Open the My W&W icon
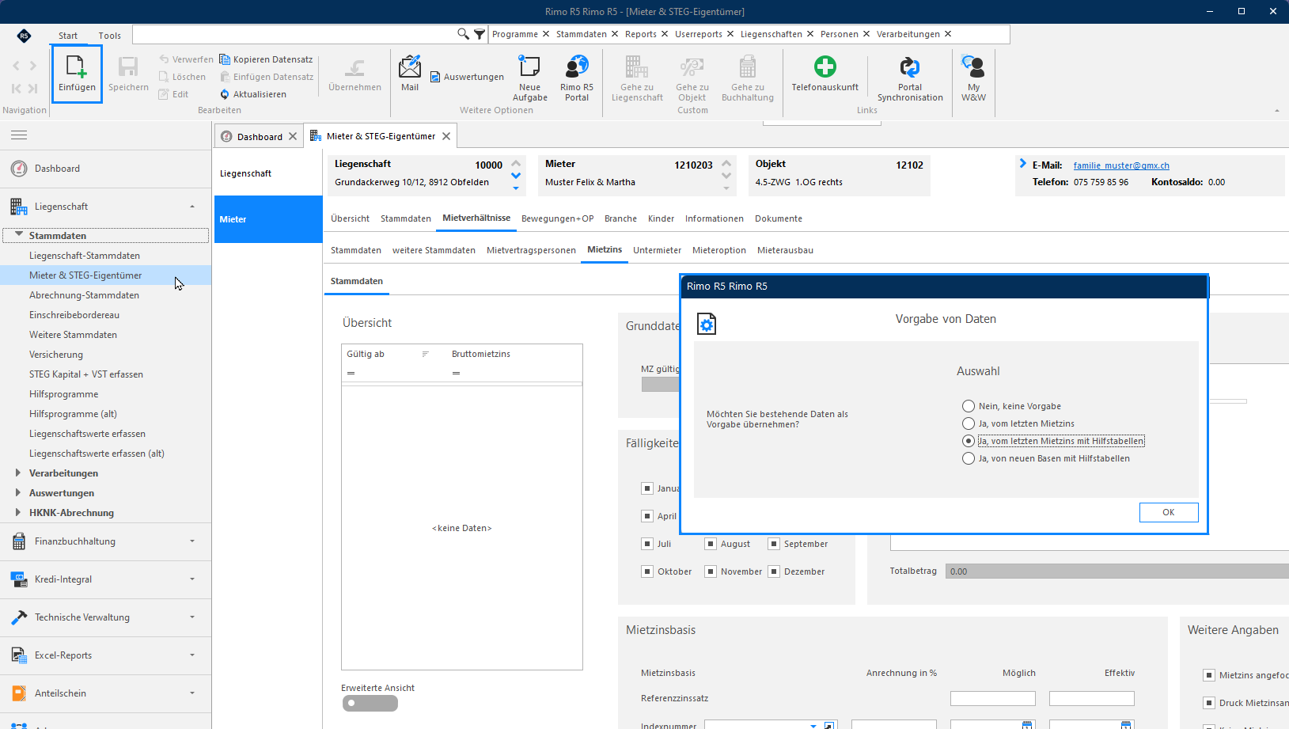This screenshot has width=1289, height=729. pos(973,66)
